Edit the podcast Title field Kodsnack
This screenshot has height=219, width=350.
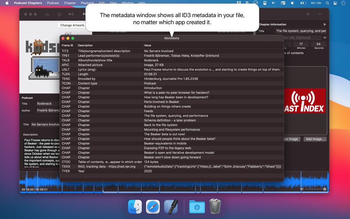48,104
